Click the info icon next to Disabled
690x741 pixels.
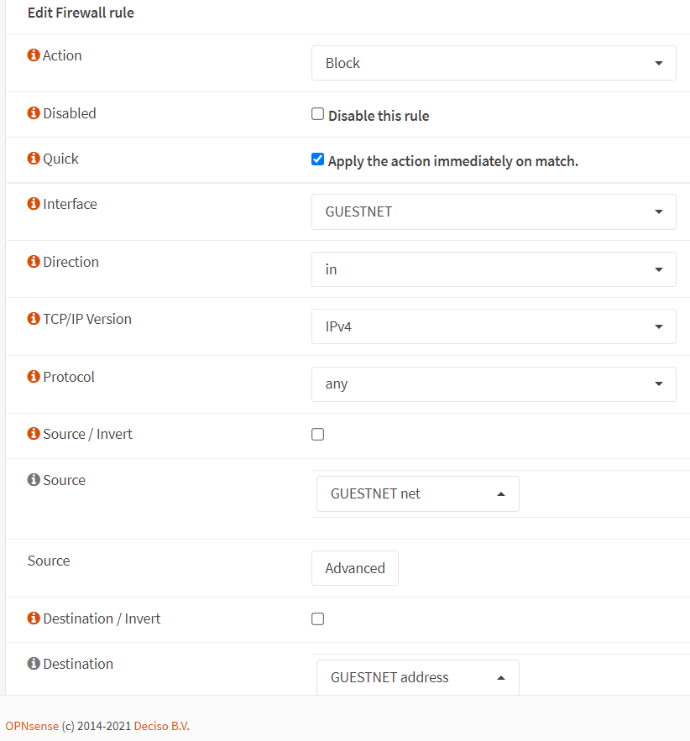pos(34,113)
